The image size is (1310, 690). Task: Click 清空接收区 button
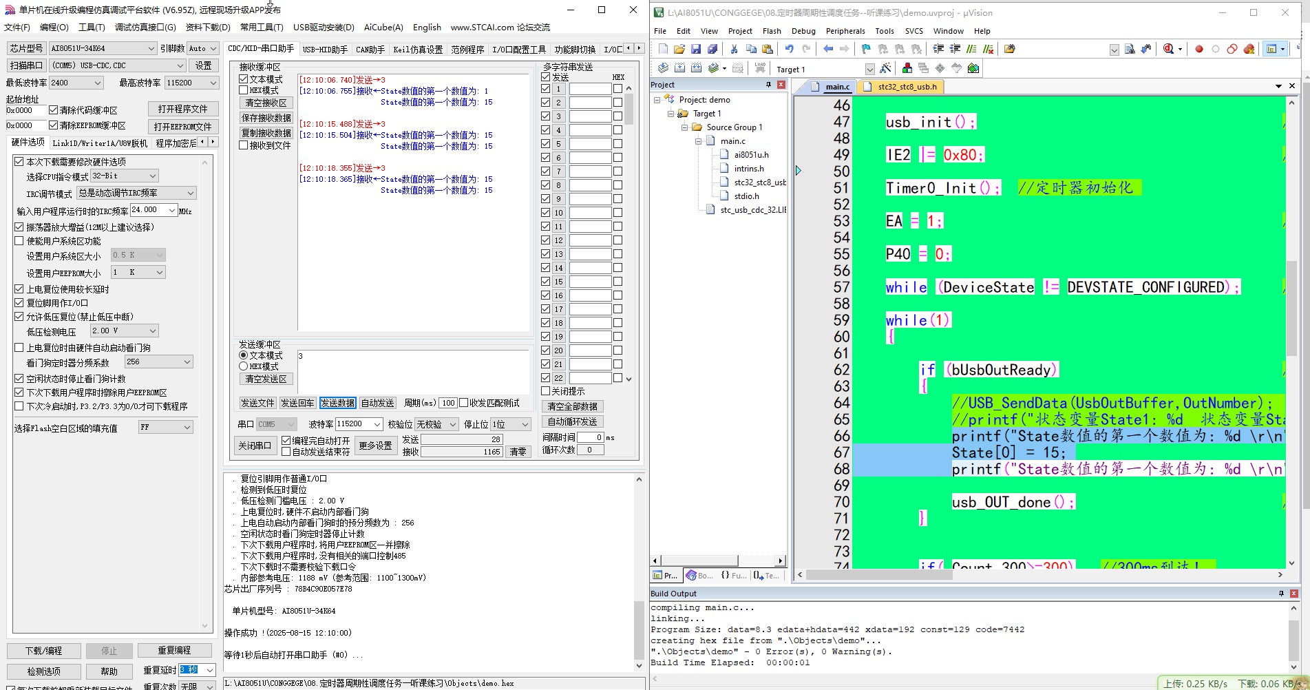[266, 103]
